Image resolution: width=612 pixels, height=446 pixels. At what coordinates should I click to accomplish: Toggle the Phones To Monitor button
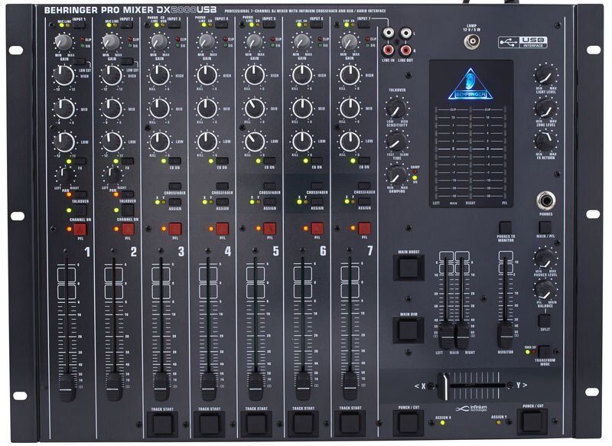(506, 227)
